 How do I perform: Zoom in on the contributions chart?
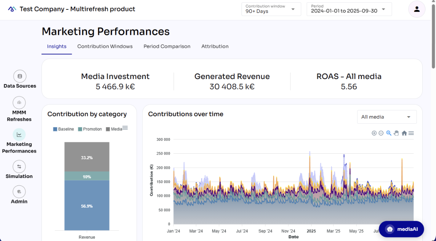374,133
